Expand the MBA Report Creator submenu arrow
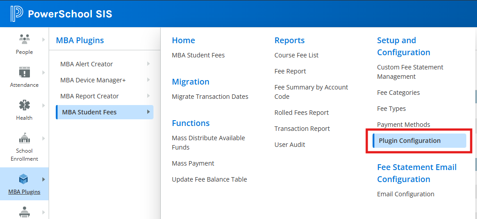Viewport: 477px width, 219px height. click(148, 96)
